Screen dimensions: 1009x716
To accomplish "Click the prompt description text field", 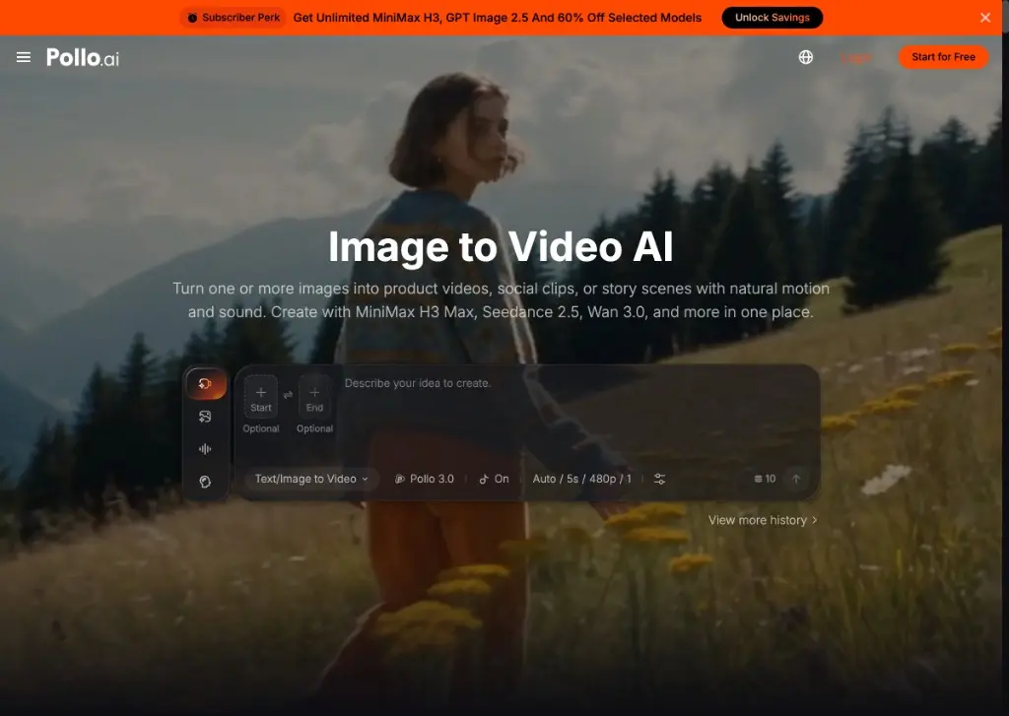I will pos(575,412).
